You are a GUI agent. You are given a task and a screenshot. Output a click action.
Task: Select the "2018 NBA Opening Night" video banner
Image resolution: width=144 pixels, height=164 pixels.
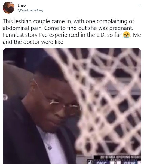coord(117,157)
